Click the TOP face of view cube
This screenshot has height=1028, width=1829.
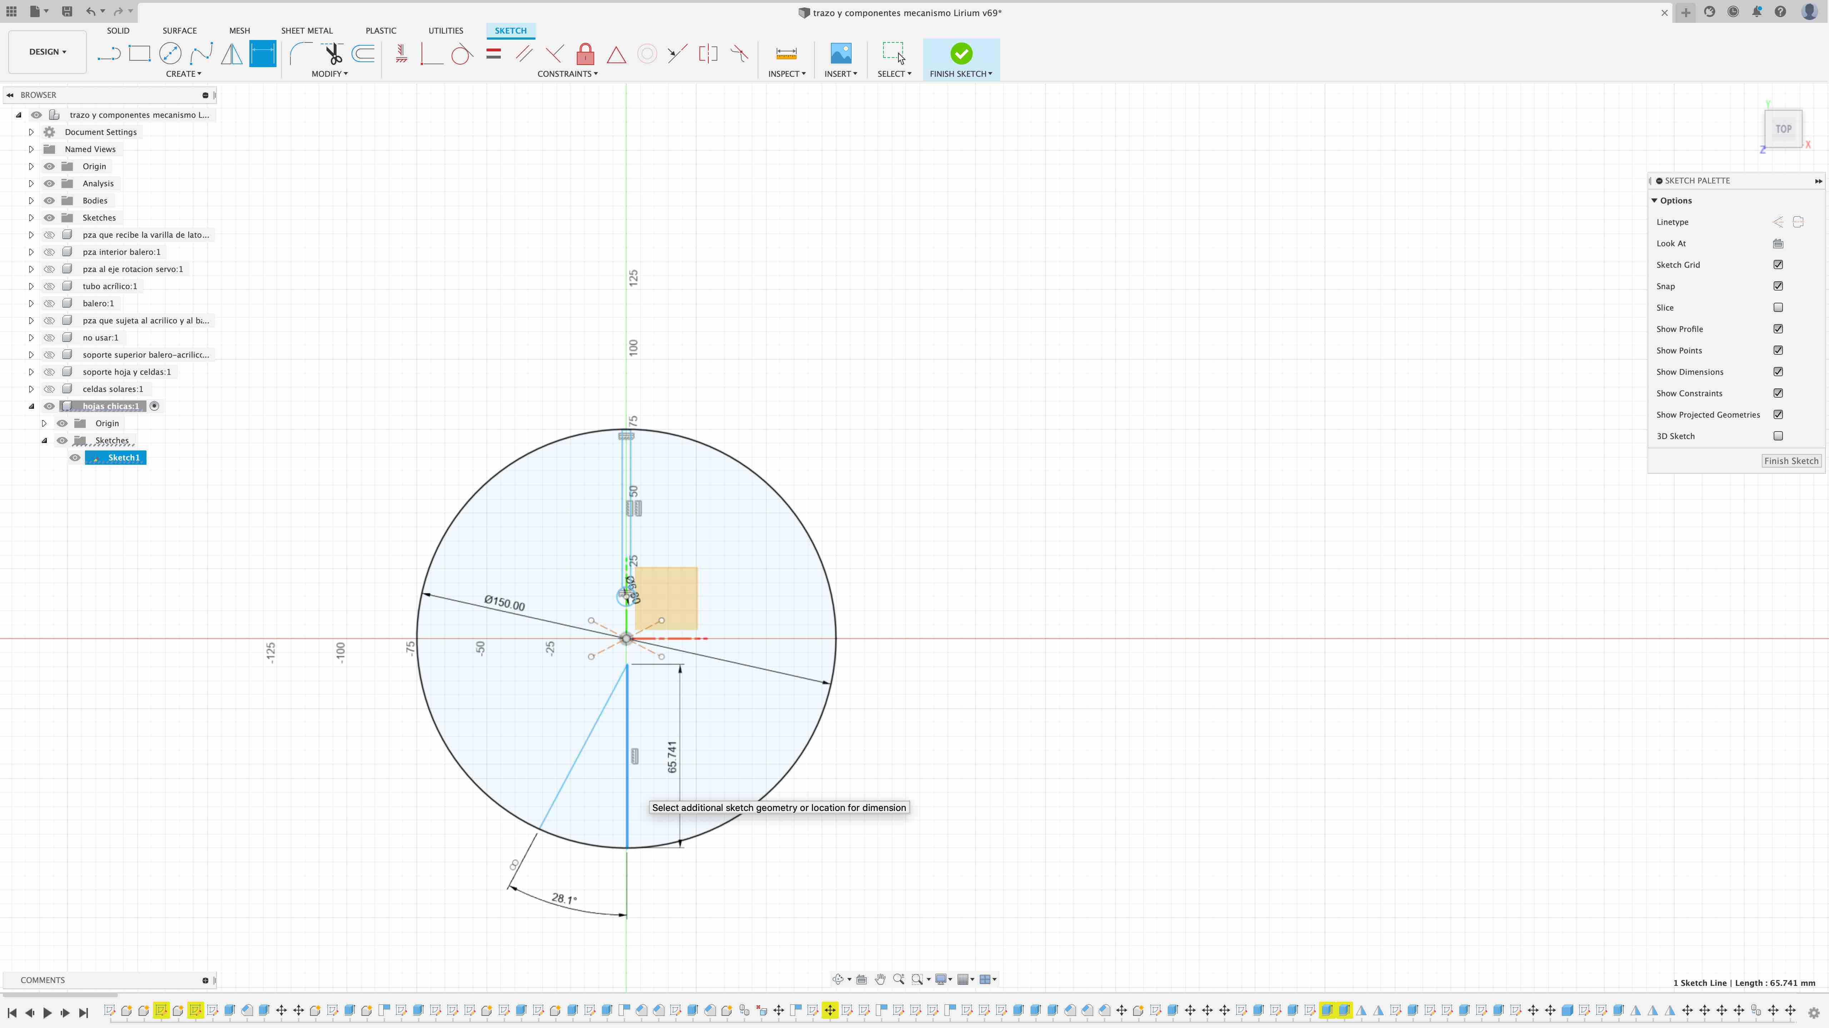1783,129
